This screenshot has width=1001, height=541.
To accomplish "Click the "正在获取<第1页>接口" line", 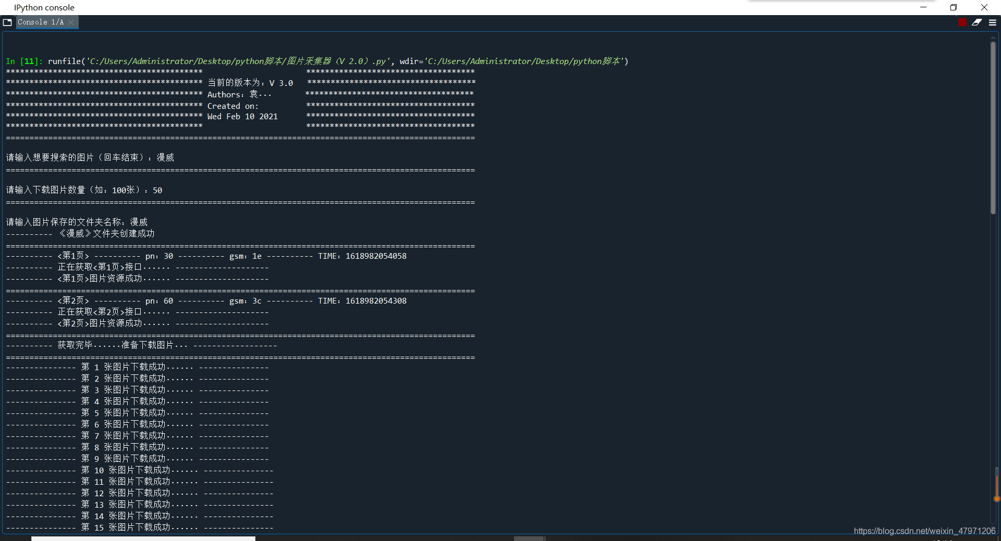I will [x=138, y=267].
